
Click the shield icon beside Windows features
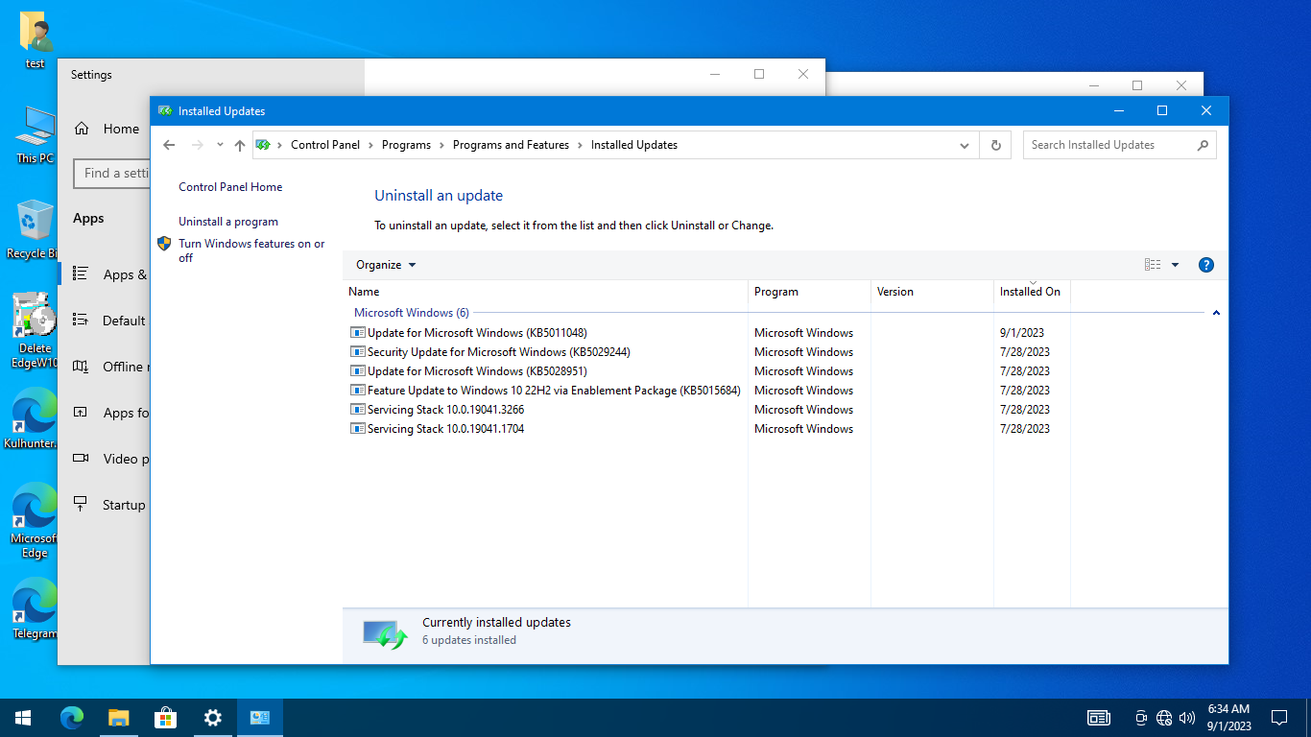(x=164, y=244)
